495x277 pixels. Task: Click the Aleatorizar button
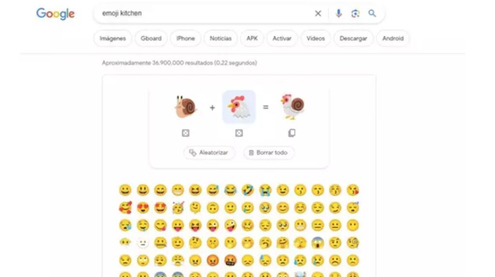coord(209,153)
